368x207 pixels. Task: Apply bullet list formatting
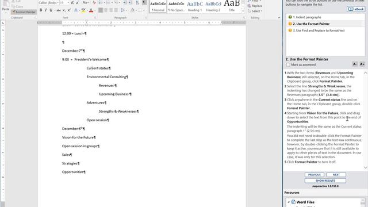pos(101,3)
